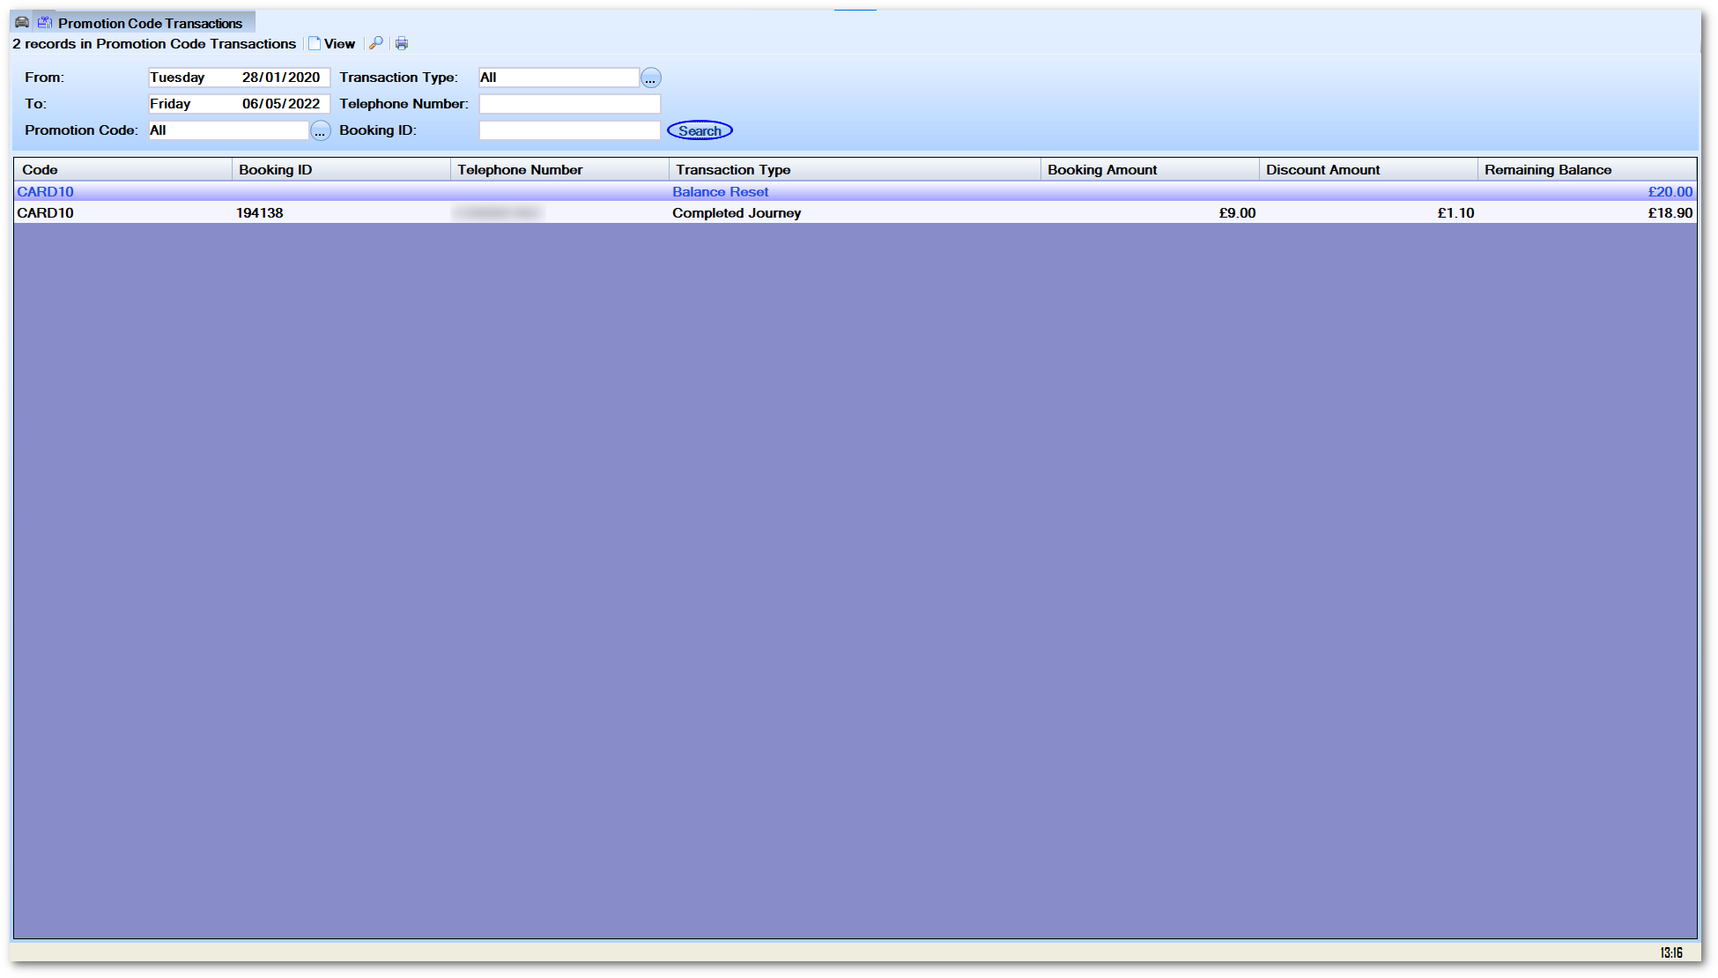Select CARD10 in the Completed Journey row

click(x=46, y=213)
